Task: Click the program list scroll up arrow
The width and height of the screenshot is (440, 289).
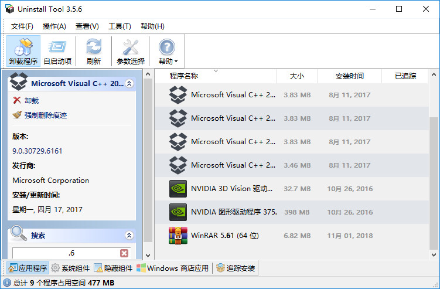Action: pyautogui.click(x=434, y=74)
